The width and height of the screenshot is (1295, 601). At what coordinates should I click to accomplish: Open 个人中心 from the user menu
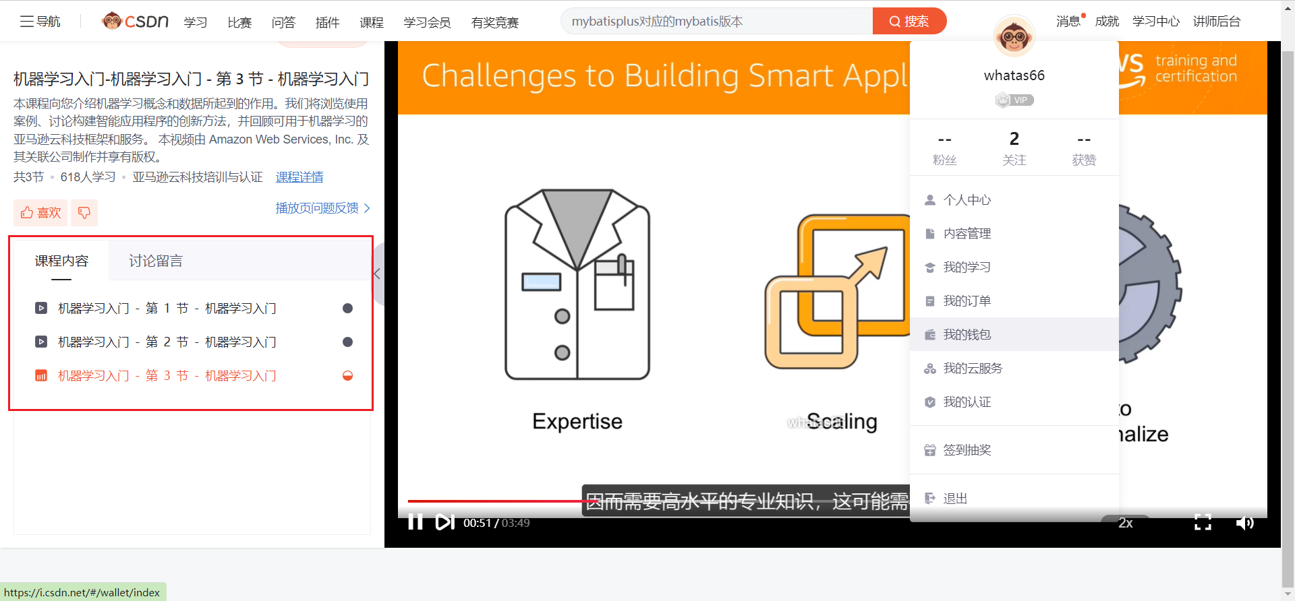1014,200
